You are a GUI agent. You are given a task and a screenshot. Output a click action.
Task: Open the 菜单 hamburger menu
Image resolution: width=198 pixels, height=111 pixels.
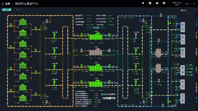point(3,4)
